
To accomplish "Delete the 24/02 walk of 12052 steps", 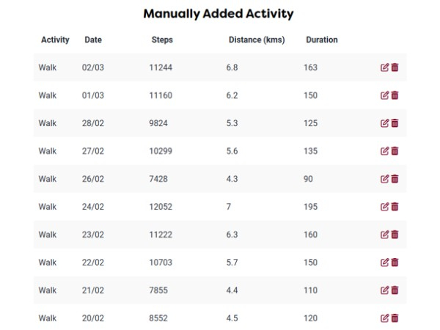I will [395, 207].
